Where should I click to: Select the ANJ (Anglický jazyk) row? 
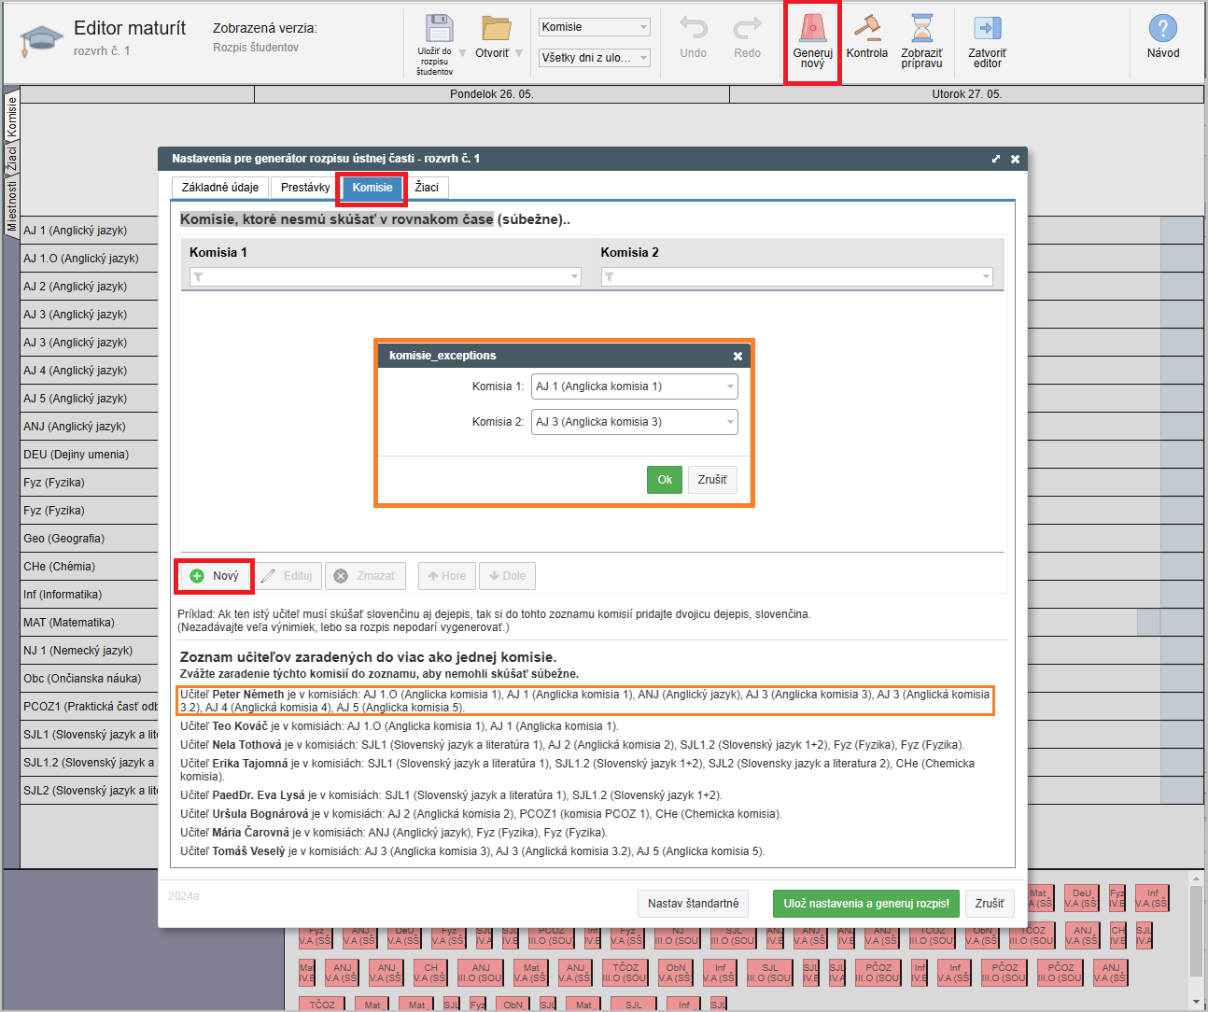[x=89, y=427]
